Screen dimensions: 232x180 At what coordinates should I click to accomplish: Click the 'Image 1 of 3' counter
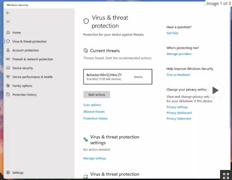[x=219, y=3]
